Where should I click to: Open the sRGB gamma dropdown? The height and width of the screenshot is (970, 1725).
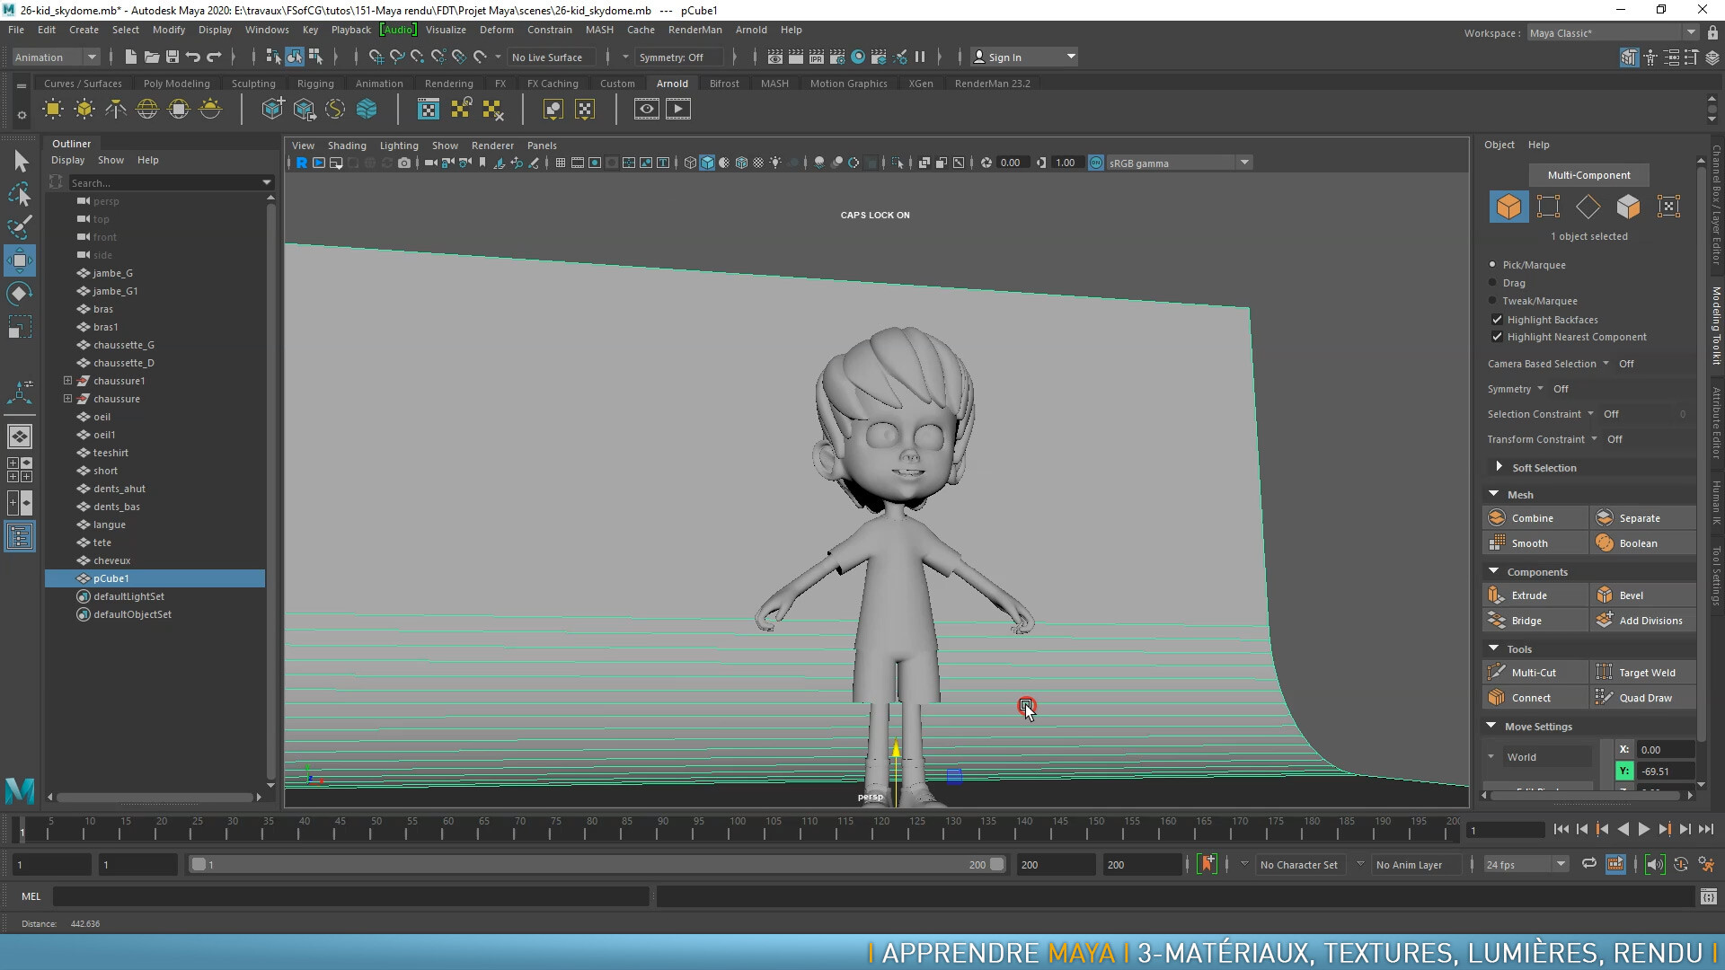click(x=1245, y=163)
